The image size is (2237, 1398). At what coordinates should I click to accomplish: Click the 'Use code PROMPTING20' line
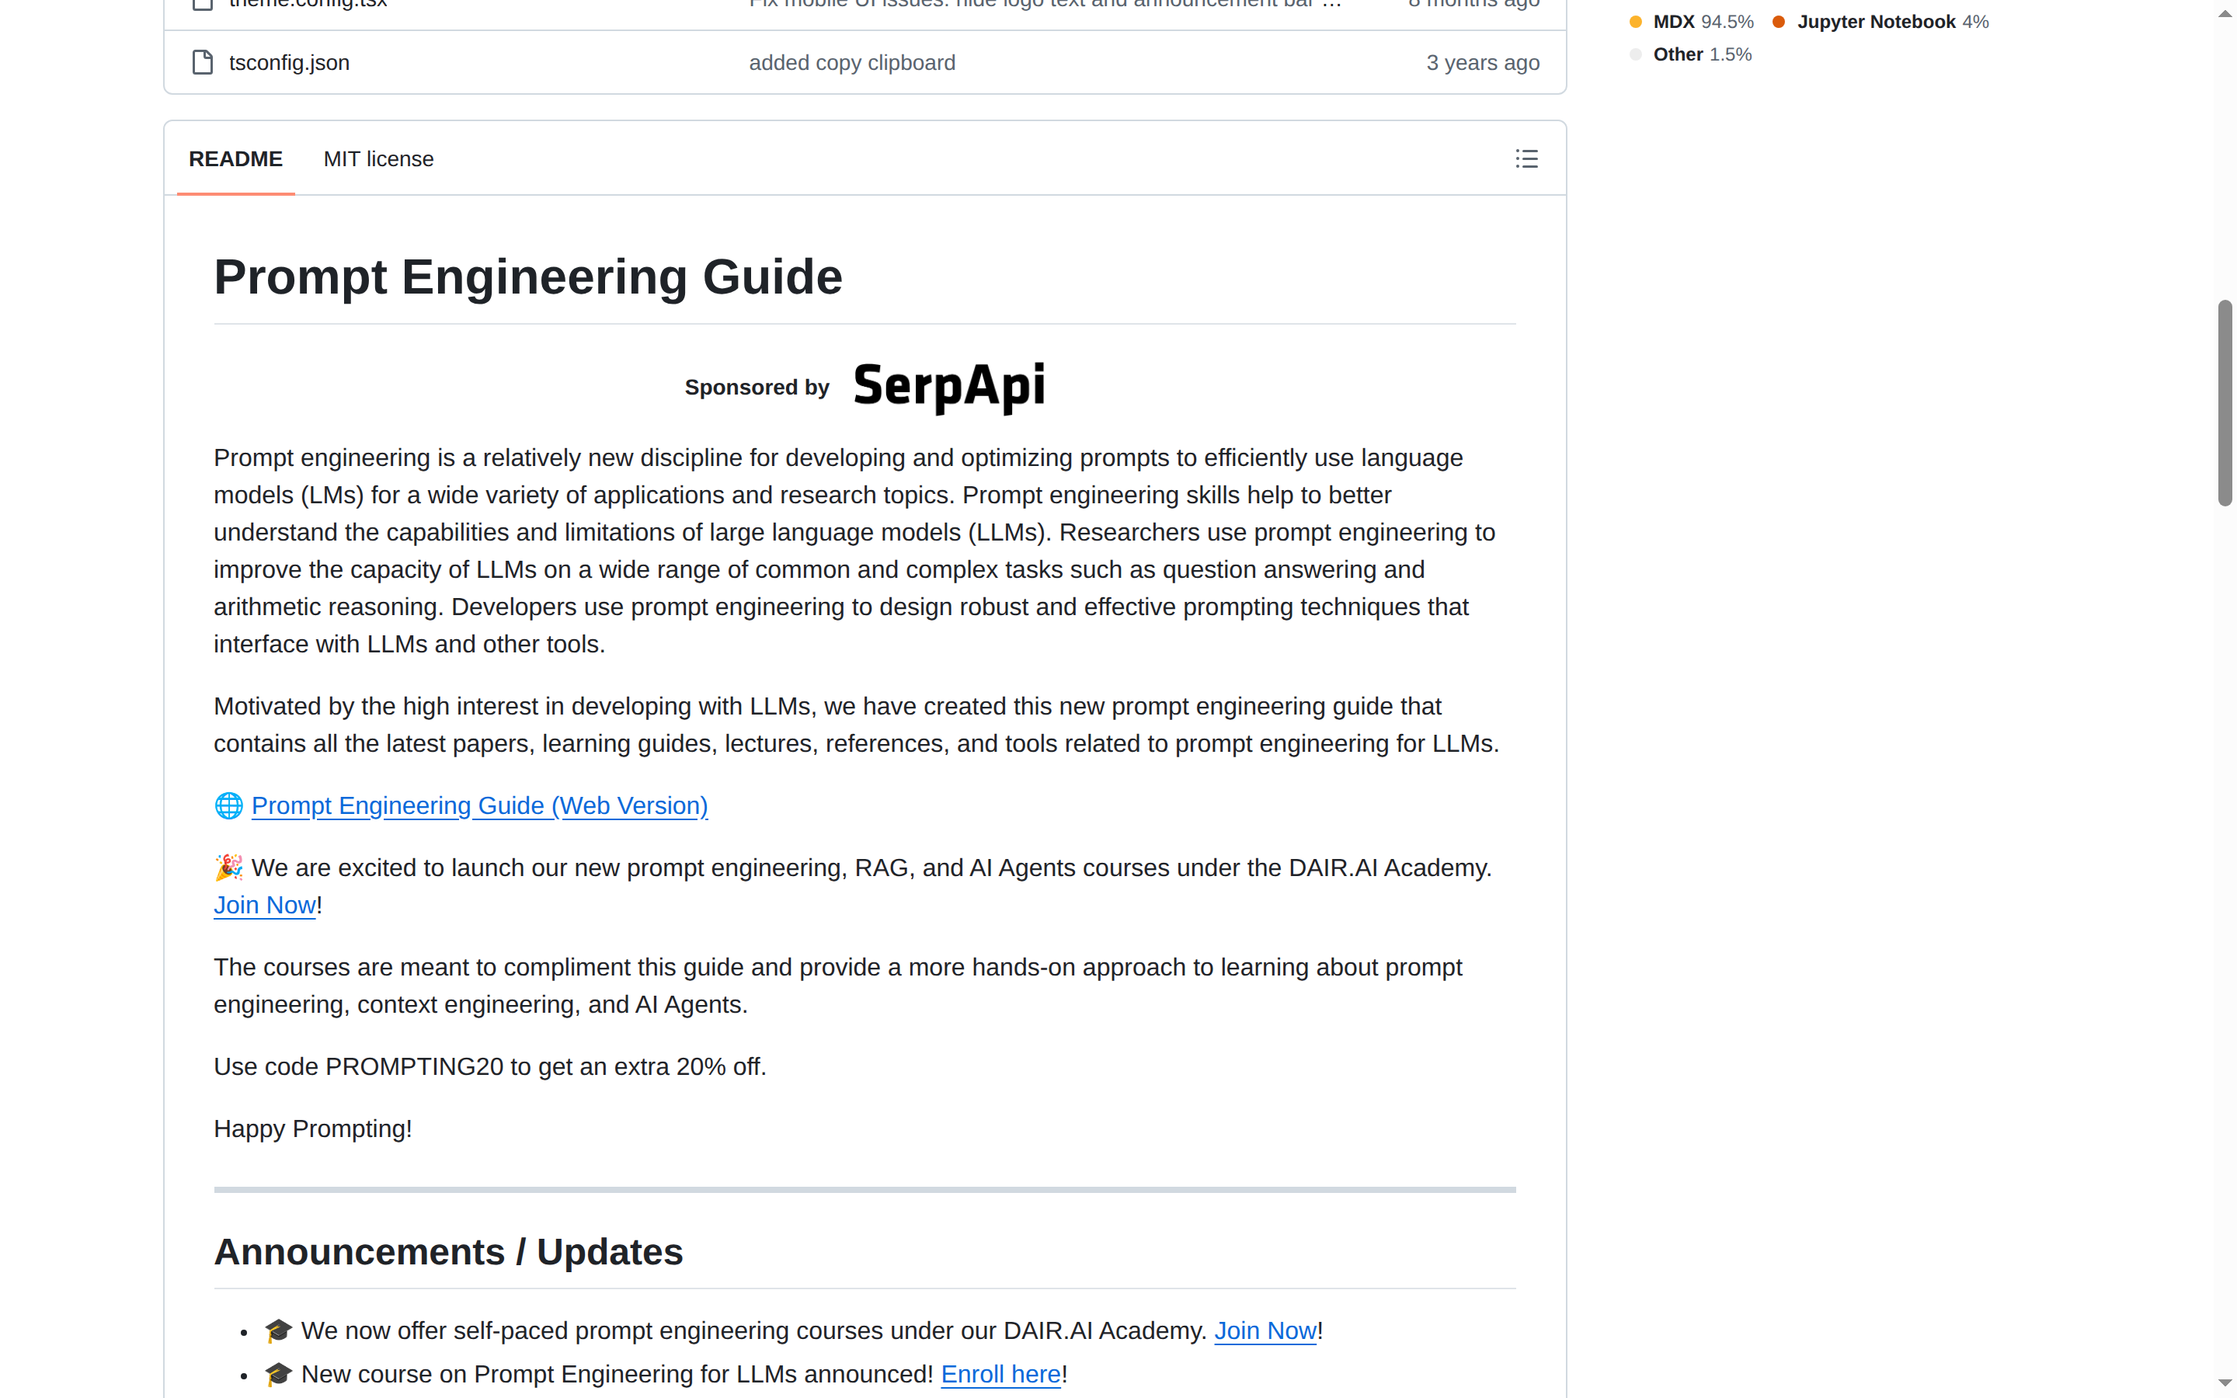click(490, 1066)
